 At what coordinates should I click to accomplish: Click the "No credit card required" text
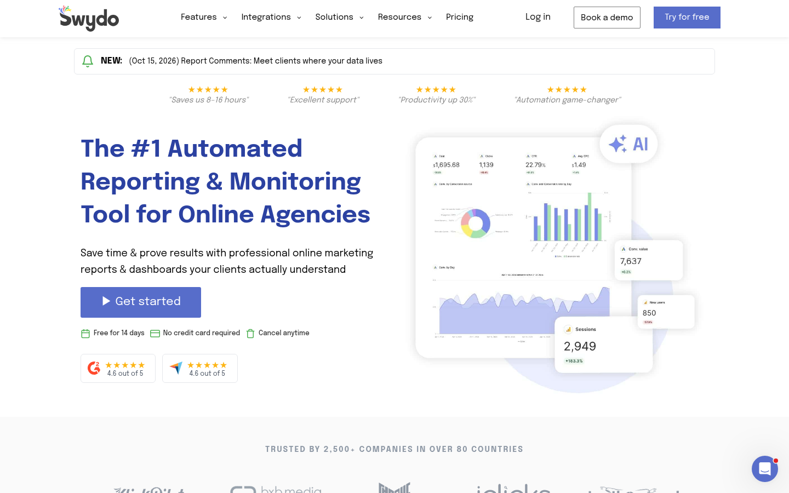tap(202, 333)
